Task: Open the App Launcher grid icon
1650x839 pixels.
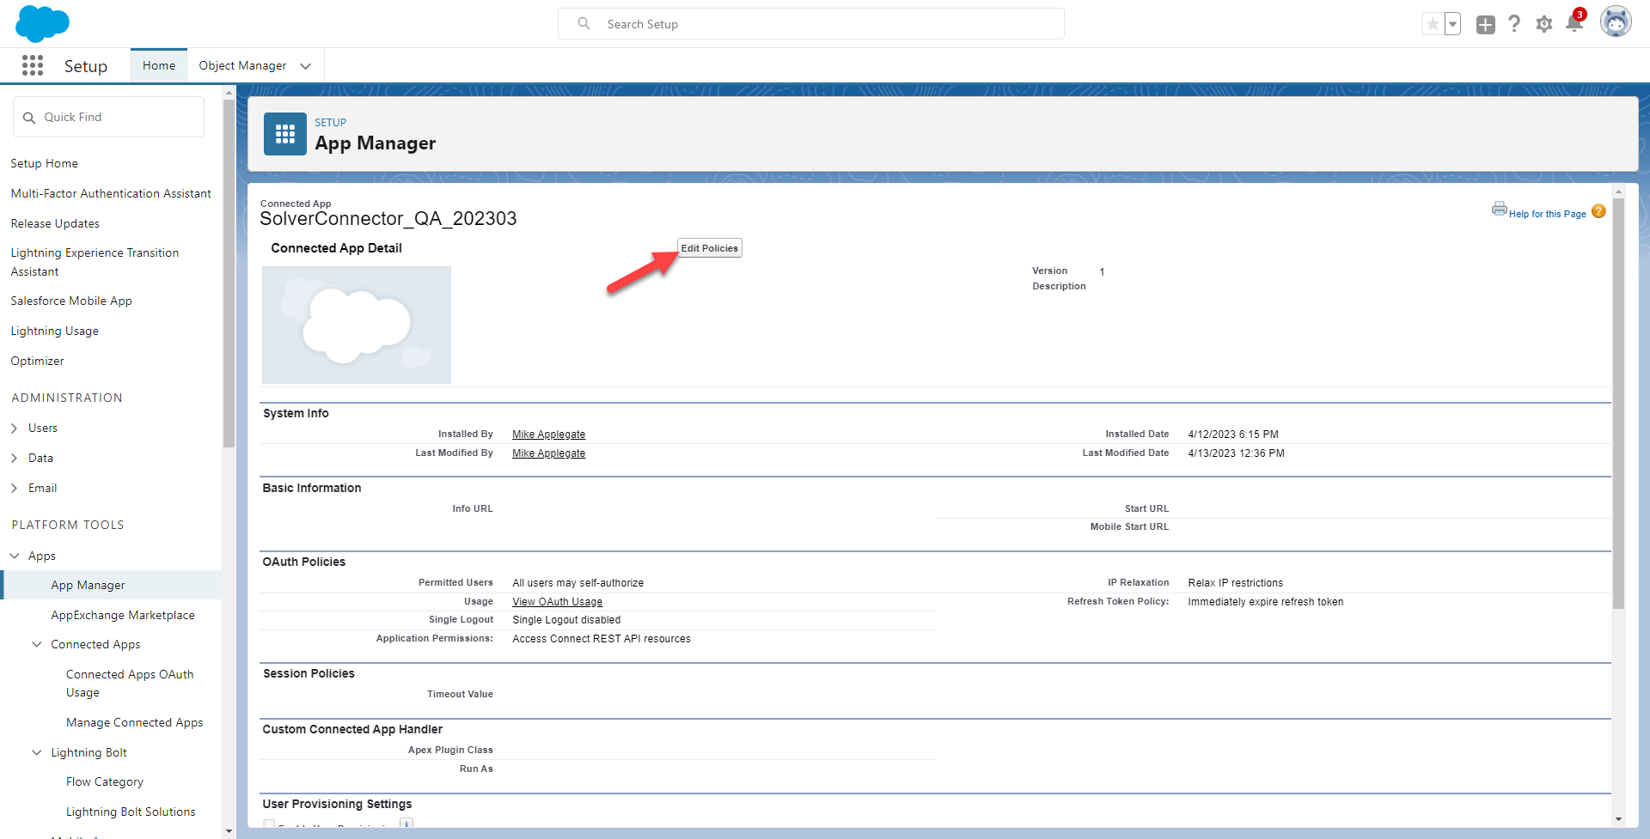Action: pos(33,66)
